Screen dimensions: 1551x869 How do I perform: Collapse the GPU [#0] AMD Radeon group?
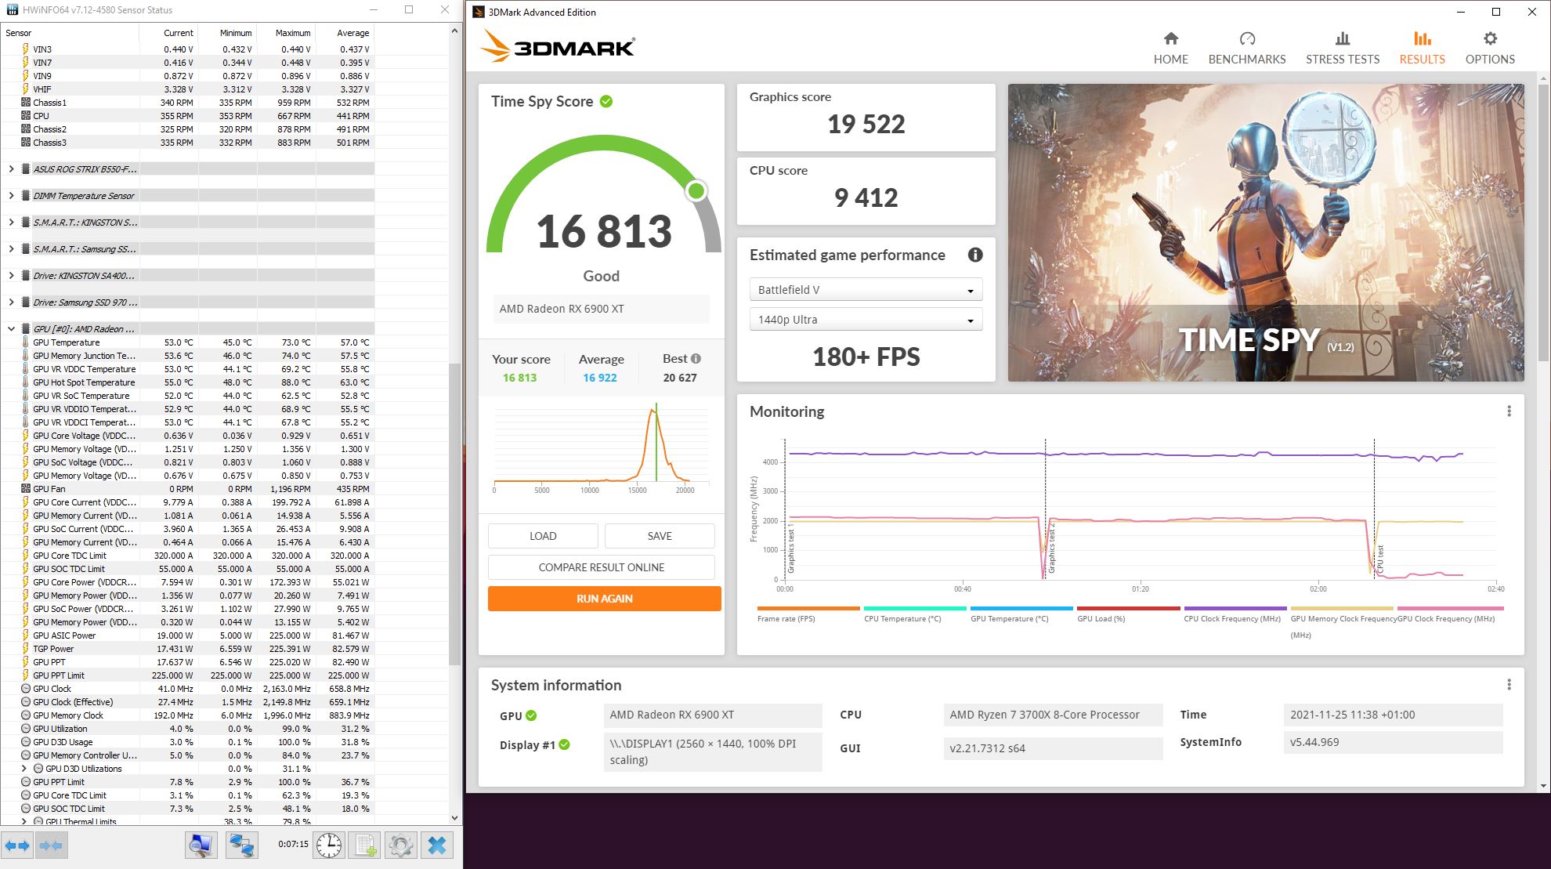click(x=11, y=329)
